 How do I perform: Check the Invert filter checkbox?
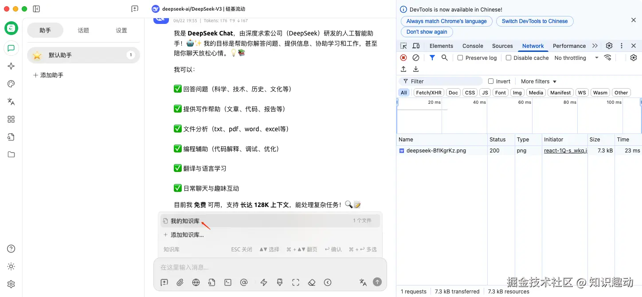(x=491, y=81)
